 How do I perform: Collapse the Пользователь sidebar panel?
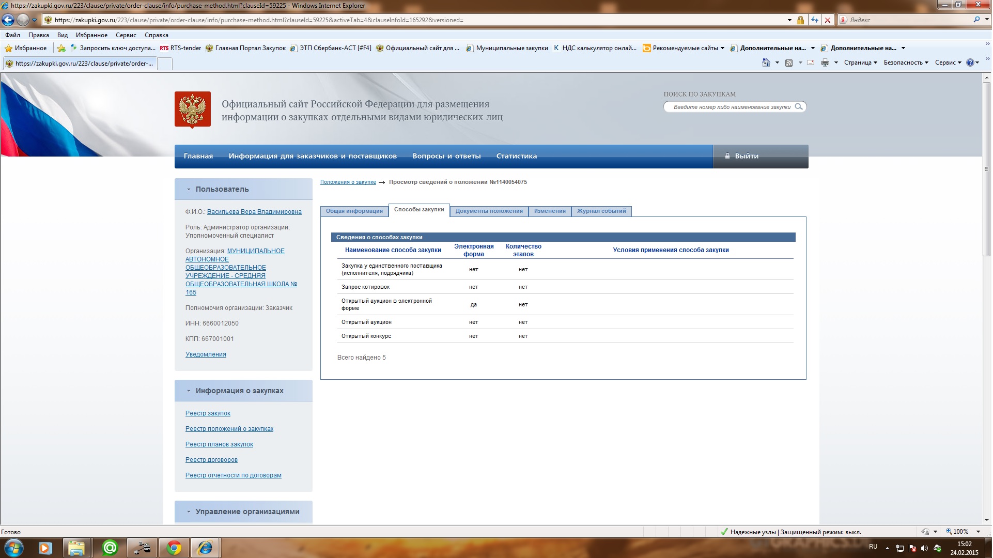tap(189, 189)
